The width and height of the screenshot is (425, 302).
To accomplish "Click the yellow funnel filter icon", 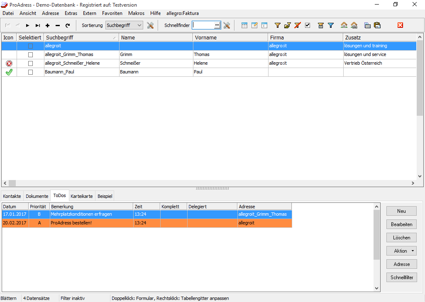I will click(278, 25).
